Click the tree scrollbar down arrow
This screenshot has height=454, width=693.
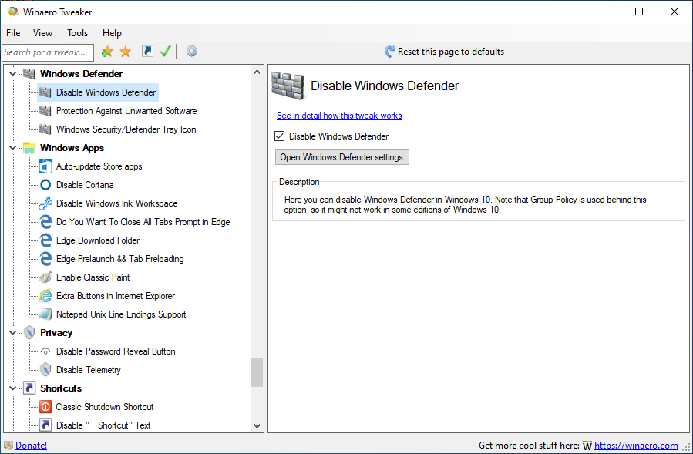click(x=257, y=426)
